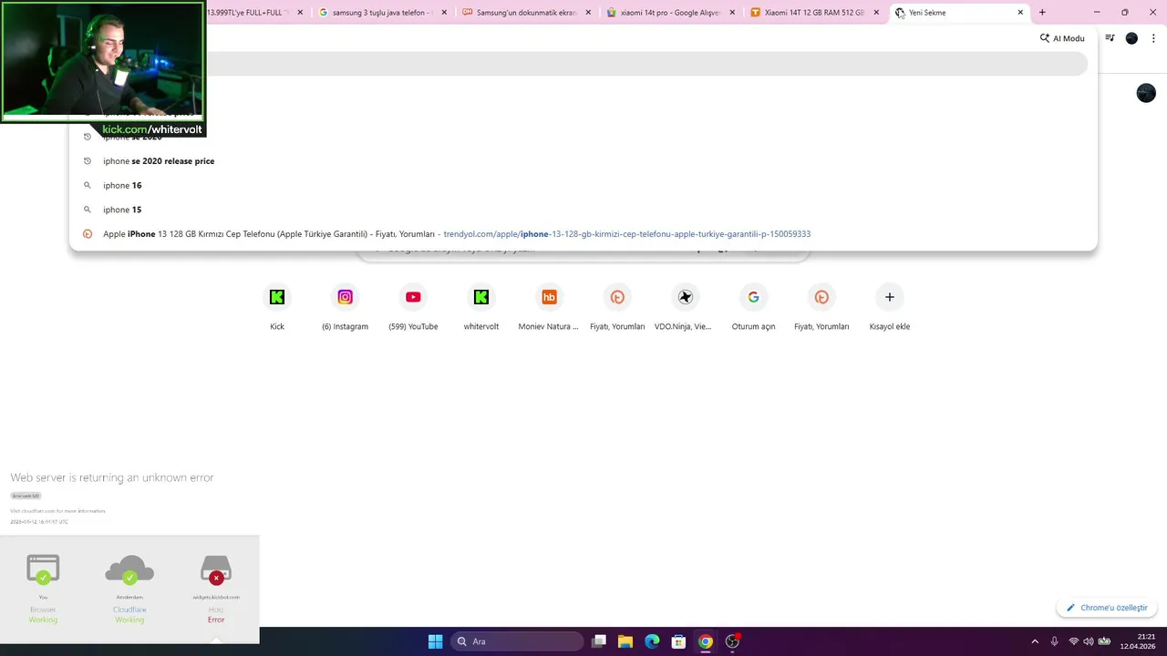Viewport: 1167px width, 656px height.
Task: Click the gray address bar input field
Action: pyautogui.click(x=646, y=64)
